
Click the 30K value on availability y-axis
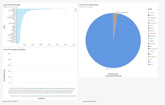click(9, 54)
